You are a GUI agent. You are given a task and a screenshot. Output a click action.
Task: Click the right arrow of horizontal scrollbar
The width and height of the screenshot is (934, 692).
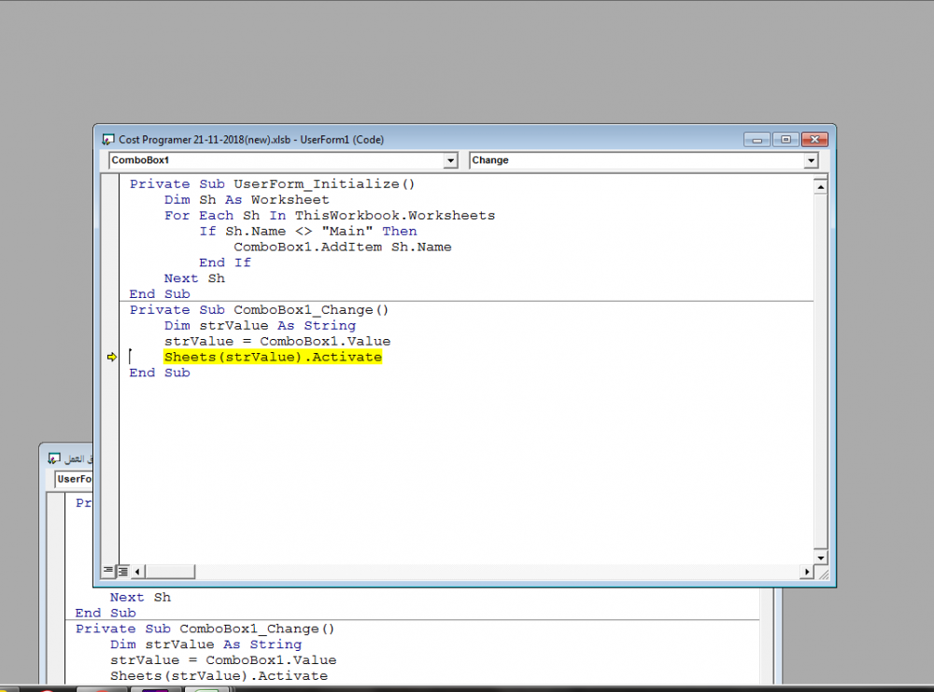tap(807, 572)
